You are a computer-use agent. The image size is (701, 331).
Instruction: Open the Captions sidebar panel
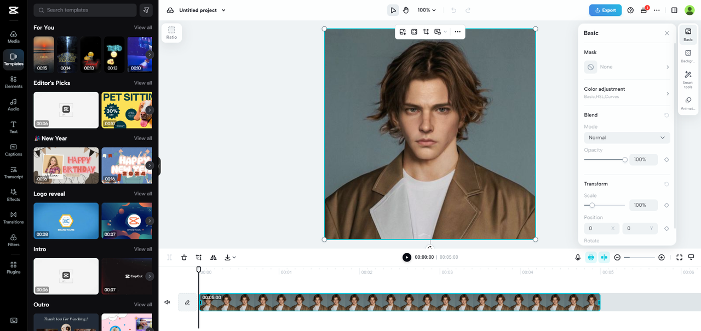click(14, 150)
